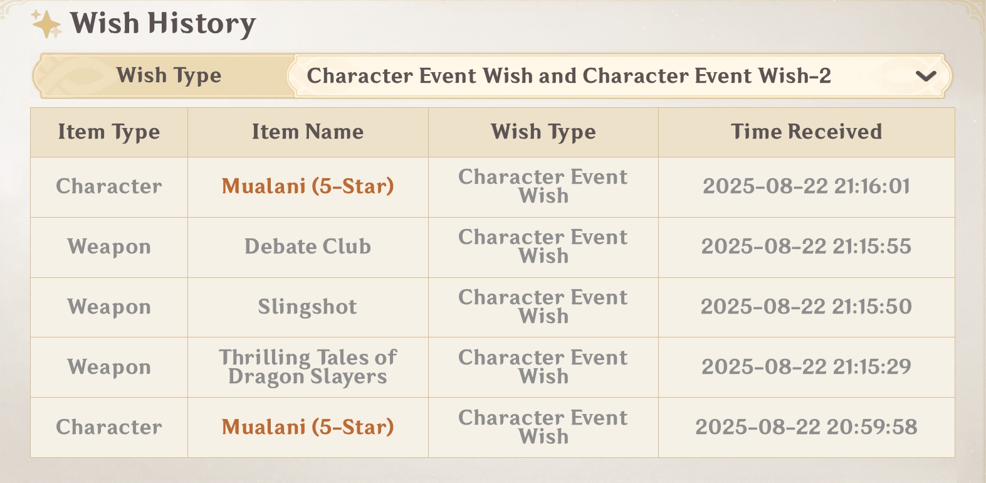
Task: Click Weapon type cell in Slingshot row
Action: tap(109, 307)
